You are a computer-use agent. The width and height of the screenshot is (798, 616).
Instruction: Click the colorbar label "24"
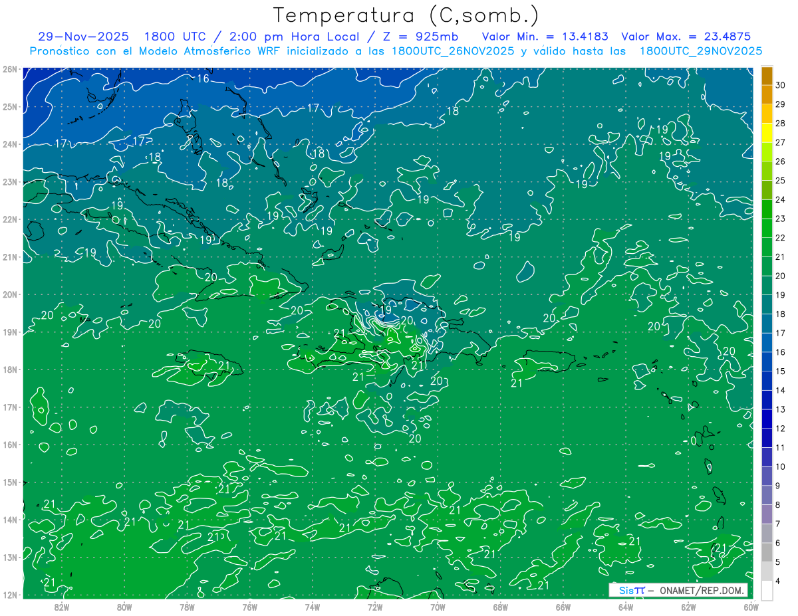click(781, 200)
